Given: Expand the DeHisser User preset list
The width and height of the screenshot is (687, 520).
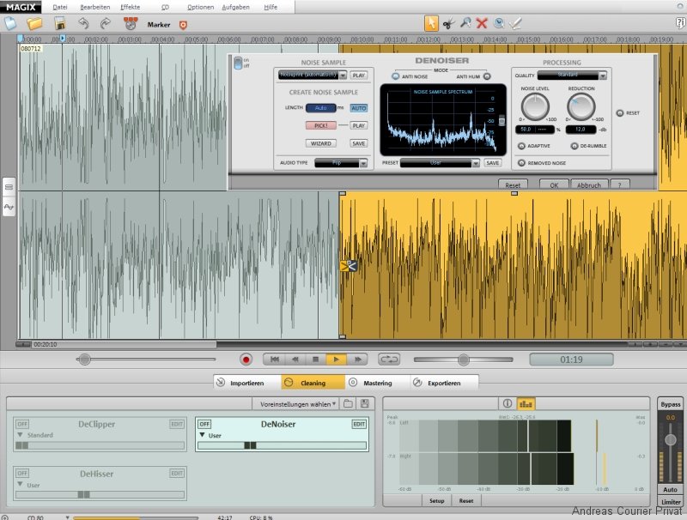Looking at the screenshot, I should (x=20, y=485).
